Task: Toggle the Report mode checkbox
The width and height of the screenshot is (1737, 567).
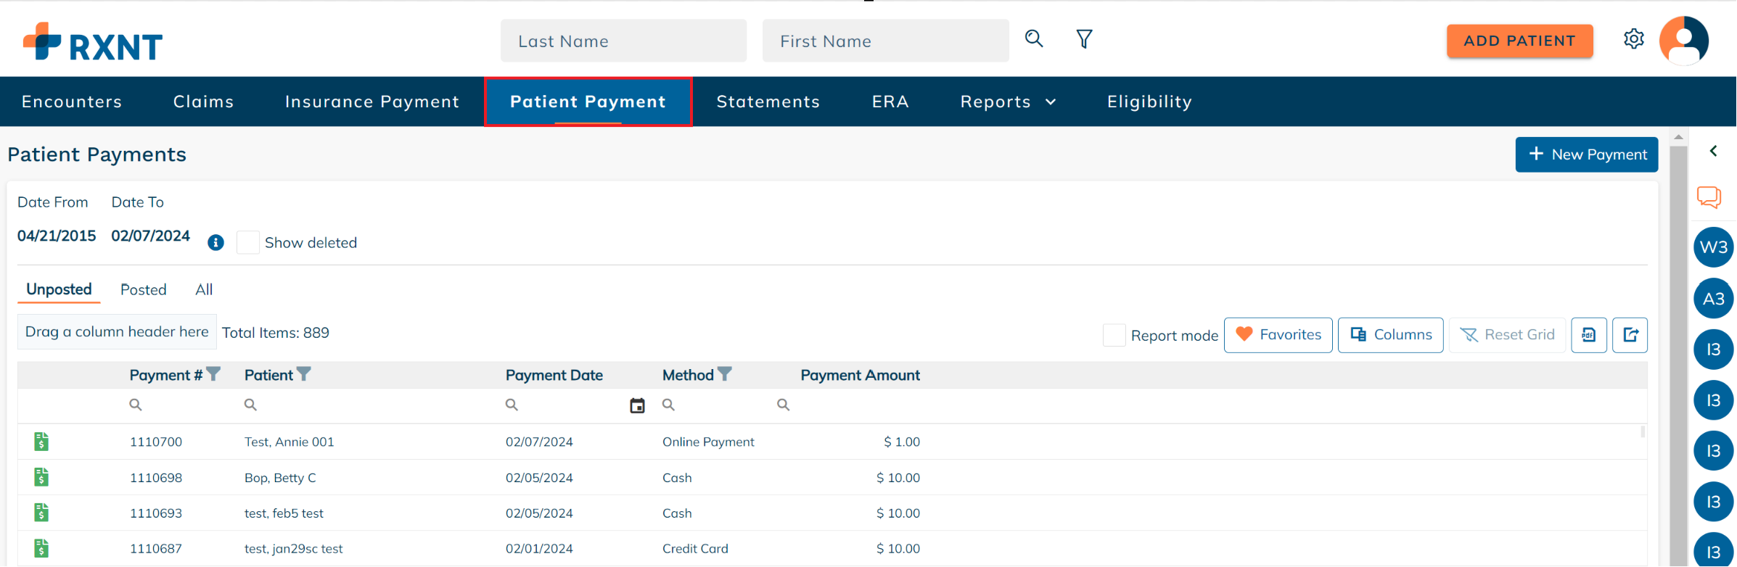Action: (x=1114, y=335)
